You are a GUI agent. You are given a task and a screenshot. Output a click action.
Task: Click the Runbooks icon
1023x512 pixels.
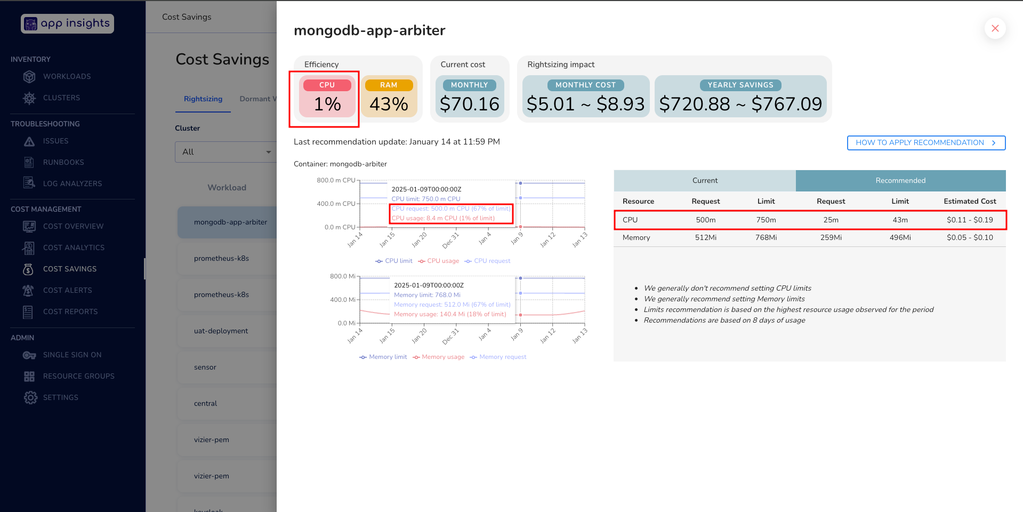(29, 162)
